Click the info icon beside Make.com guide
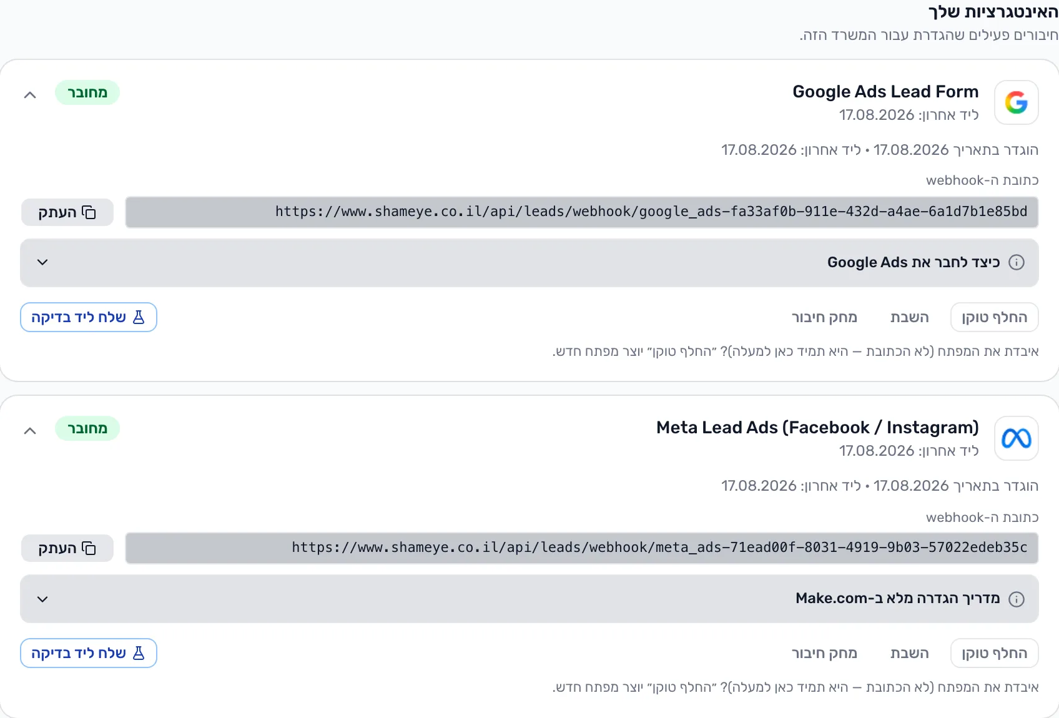The height and width of the screenshot is (718, 1059). click(x=1017, y=599)
